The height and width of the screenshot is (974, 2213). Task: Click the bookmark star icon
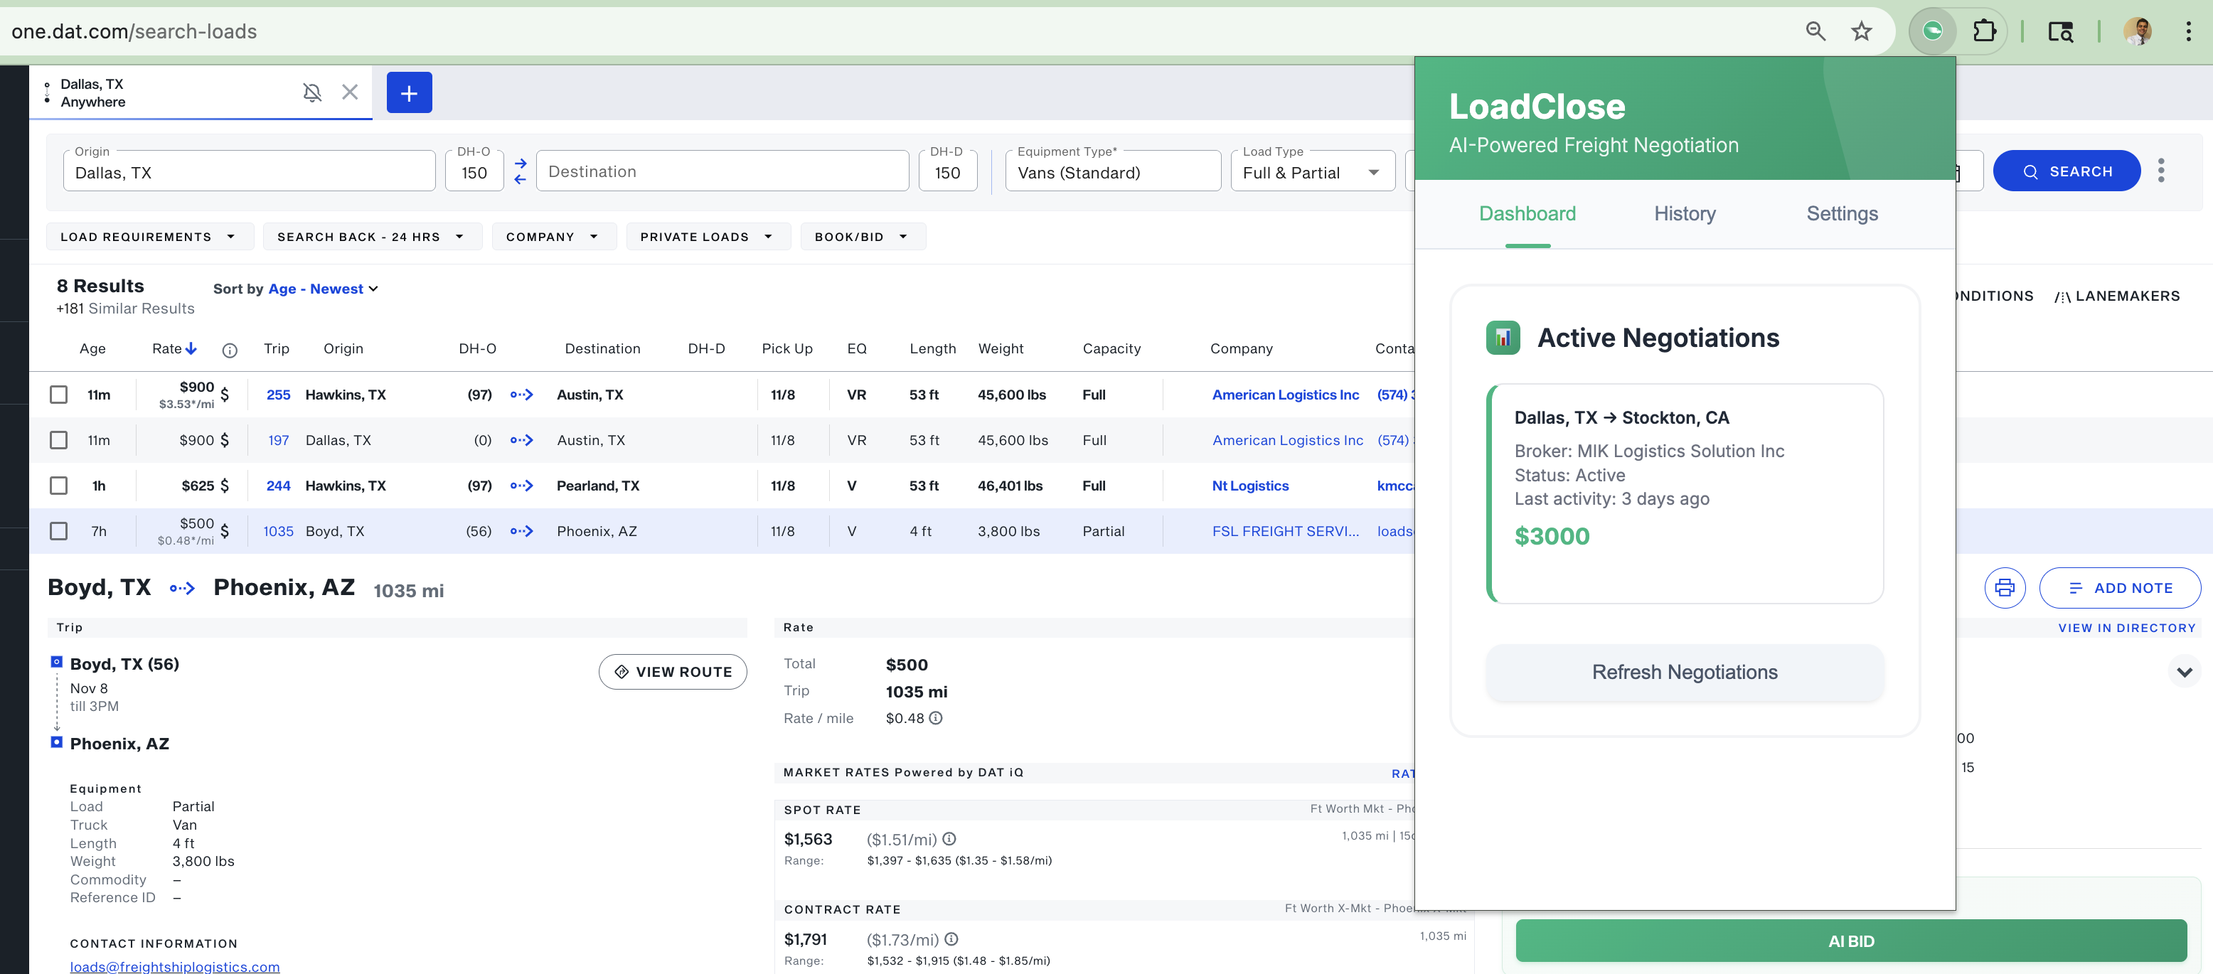(x=1861, y=32)
